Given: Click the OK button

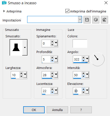Looking at the screenshot, I should pos(34,110).
